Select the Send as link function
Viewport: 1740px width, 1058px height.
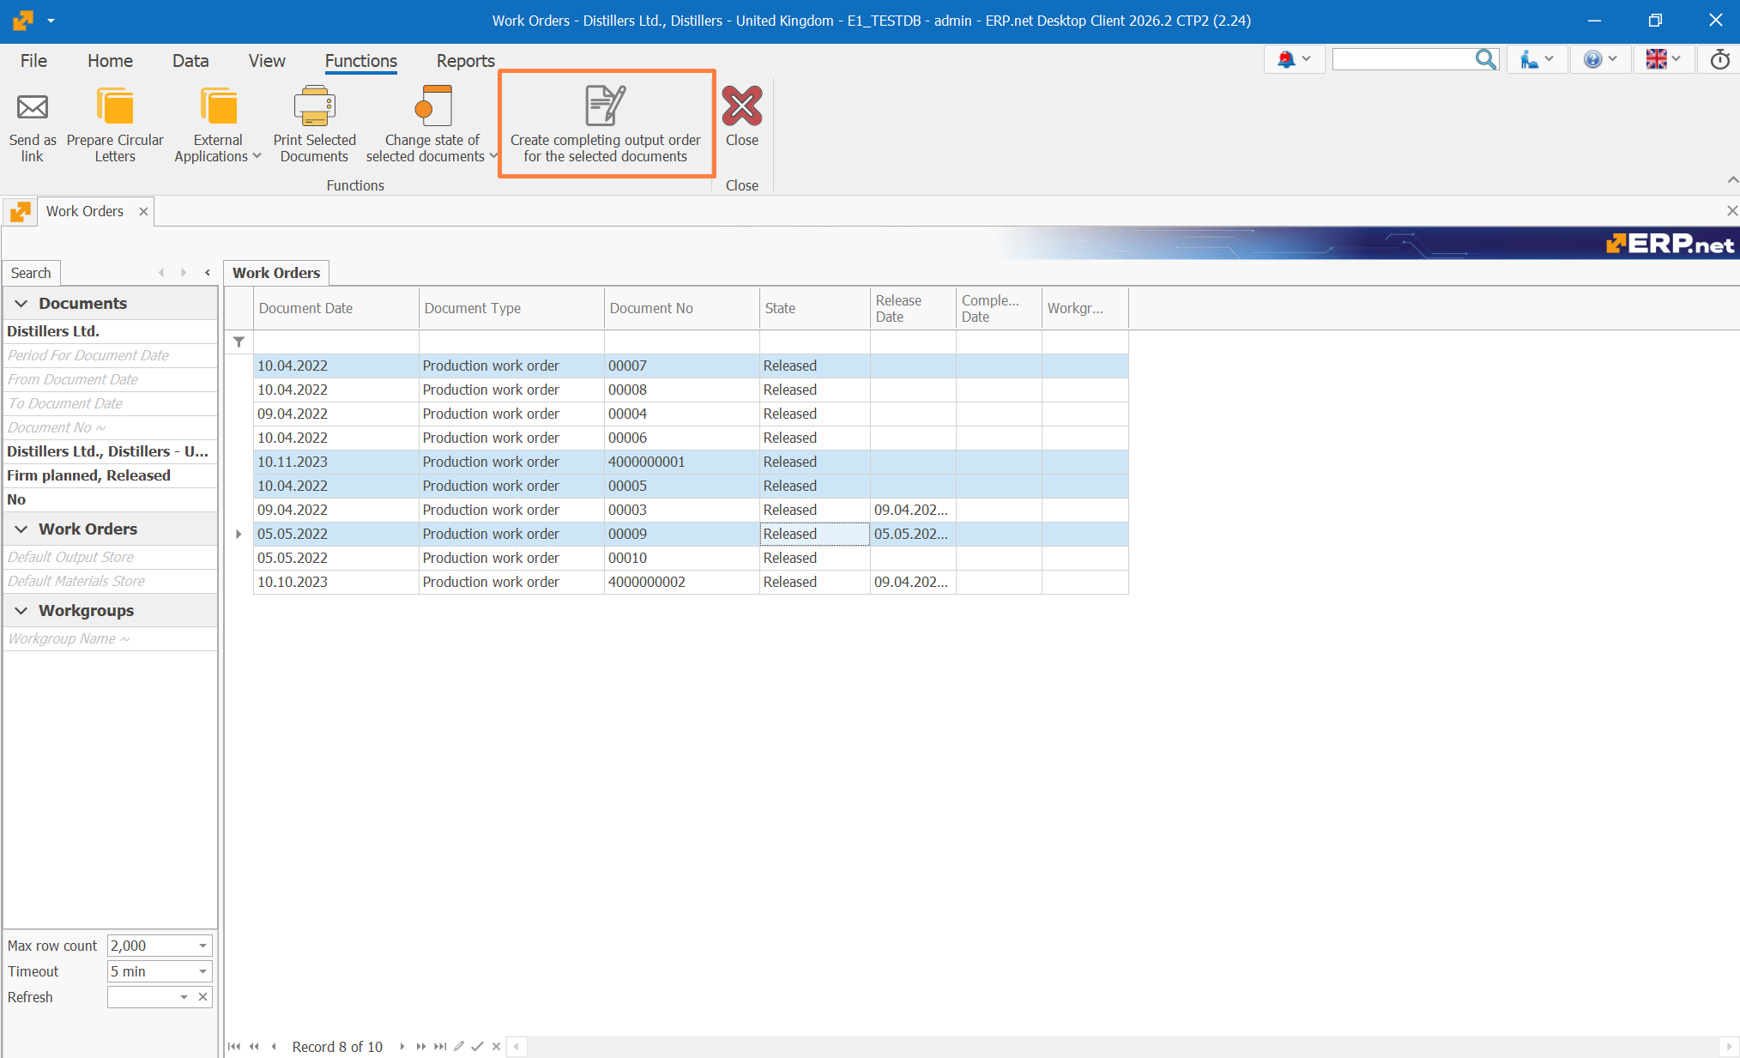[x=32, y=124]
